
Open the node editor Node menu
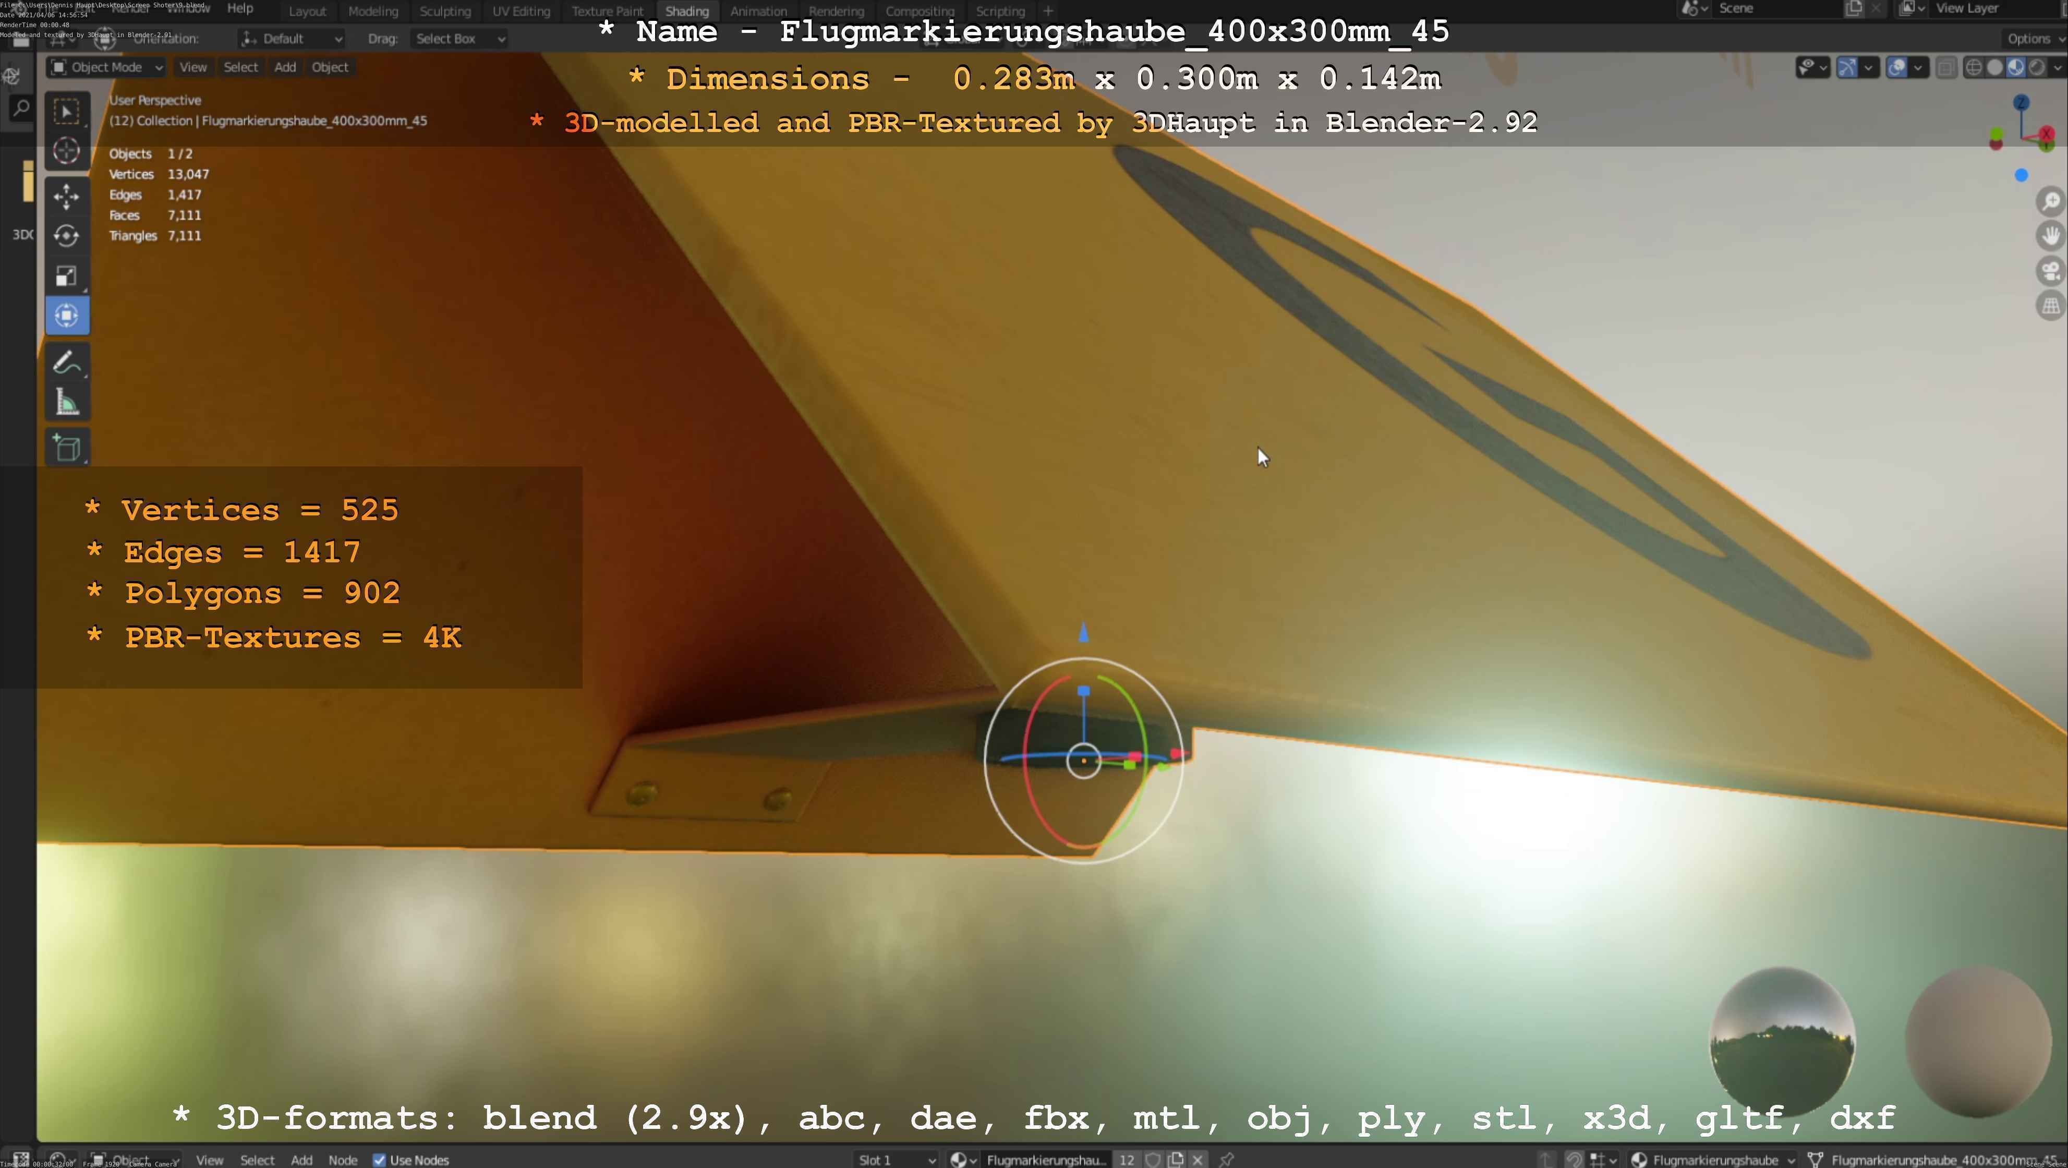point(342,1159)
